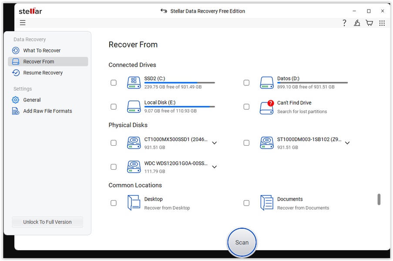Expand the ST1000DM003-1SB102 disk chevron

coord(347,143)
